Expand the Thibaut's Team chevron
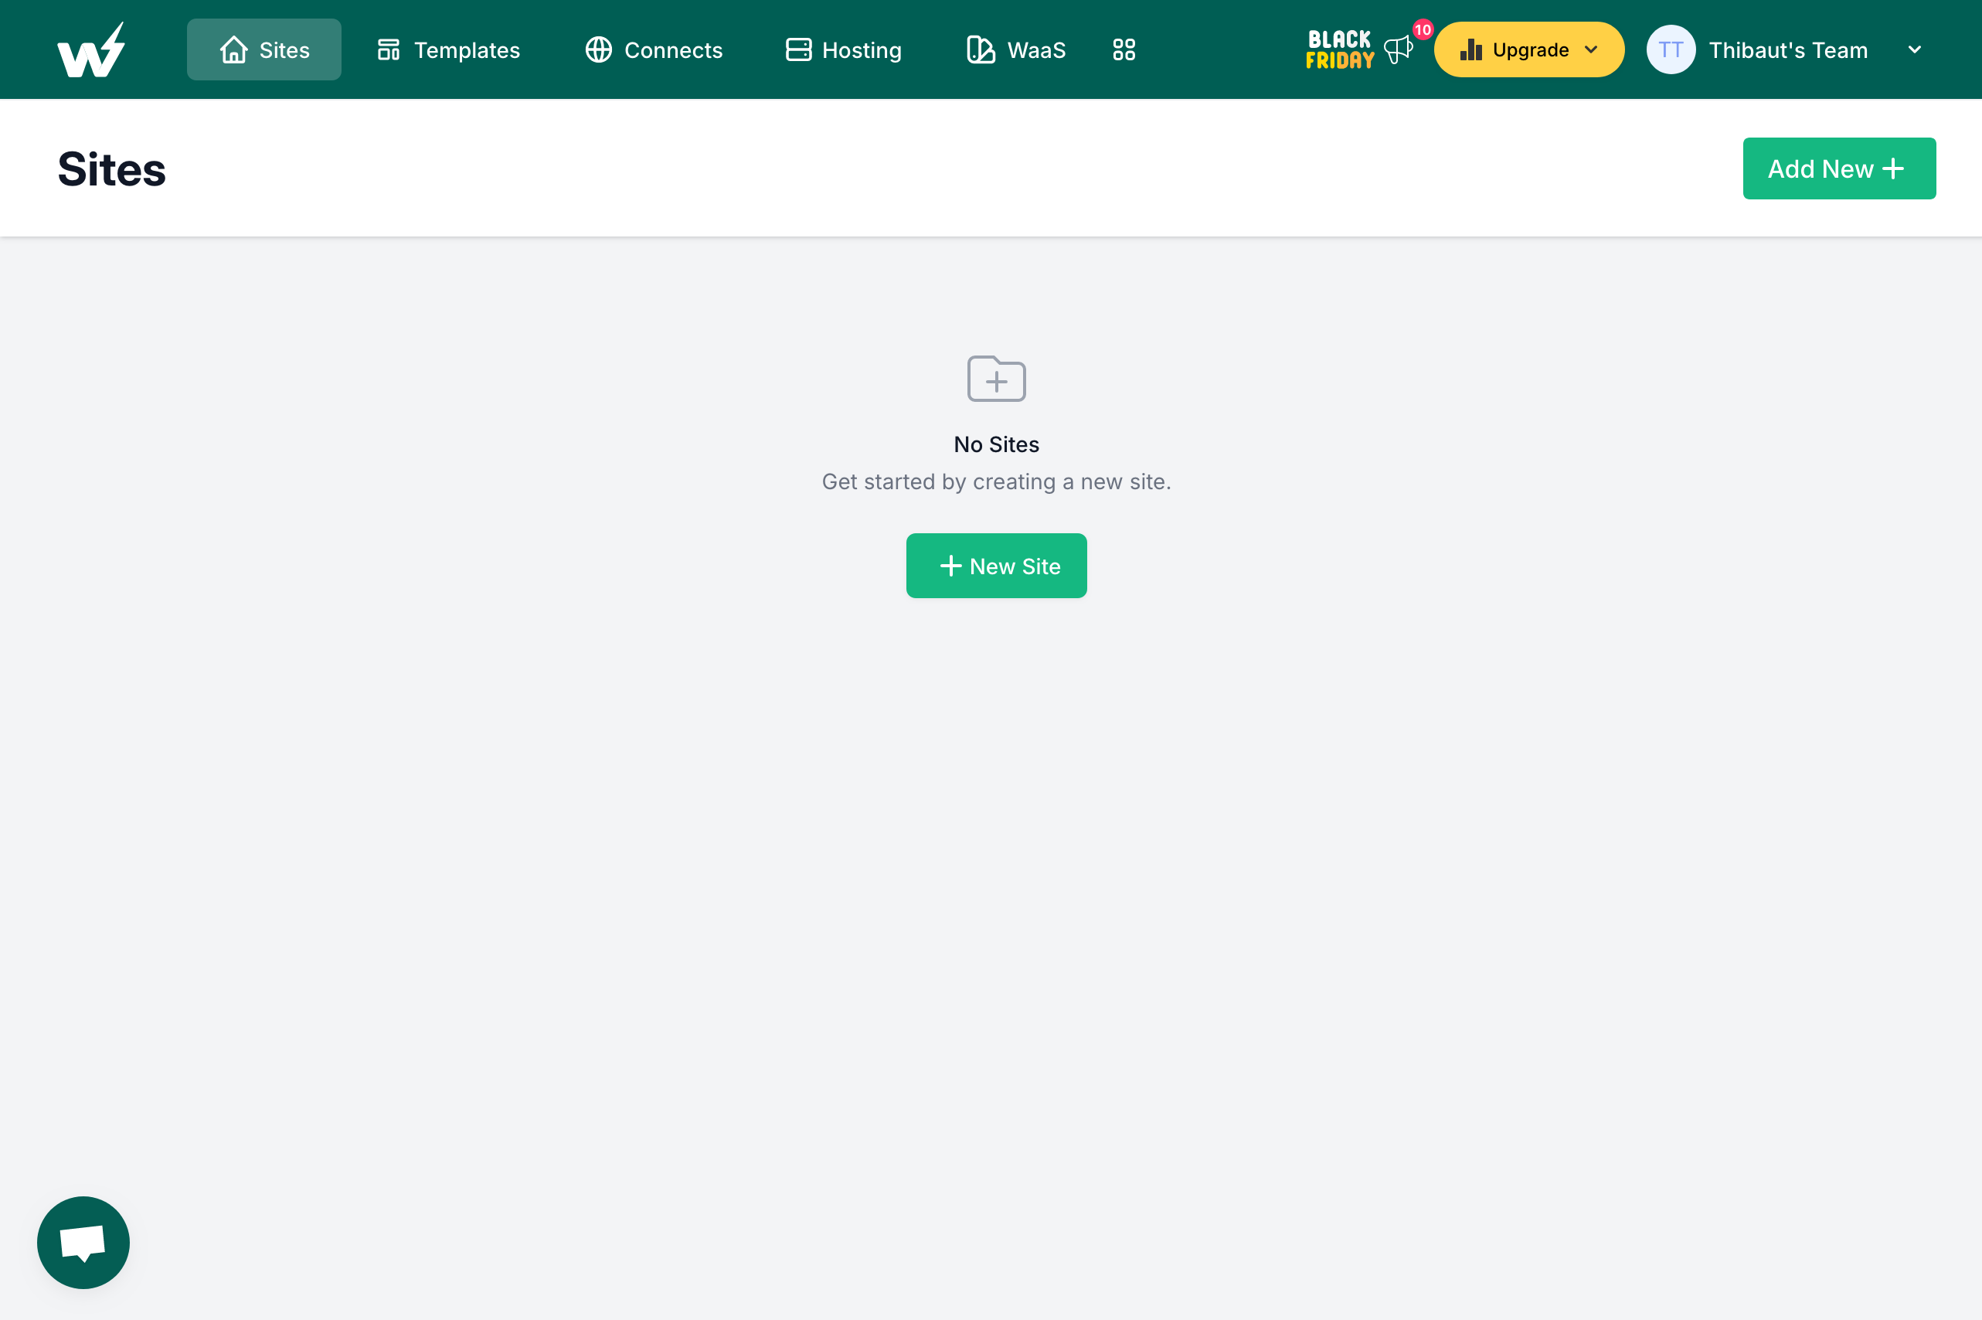1982x1320 pixels. (x=1914, y=50)
